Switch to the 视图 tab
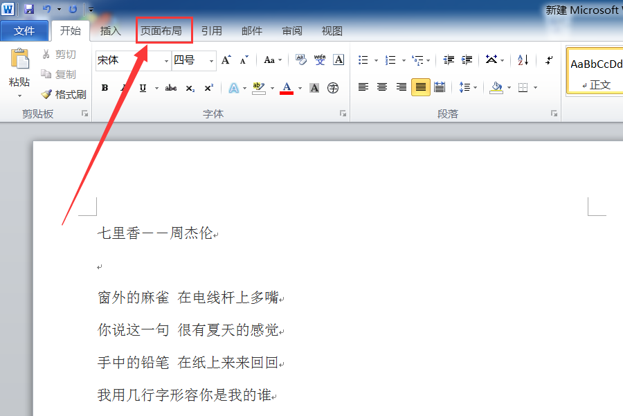Image resolution: width=623 pixels, height=416 pixels. (332, 30)
